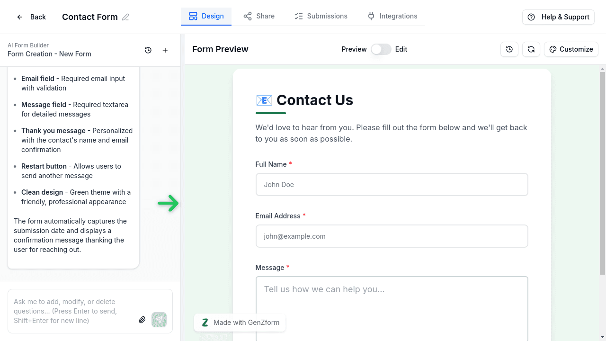This screenshot has width=606, height=341.
Task: Click the scrollbar's down arrow
Action: coord(602,337)
